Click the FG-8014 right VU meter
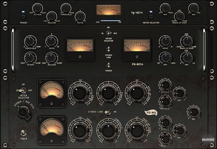 [x=137, y=45]
